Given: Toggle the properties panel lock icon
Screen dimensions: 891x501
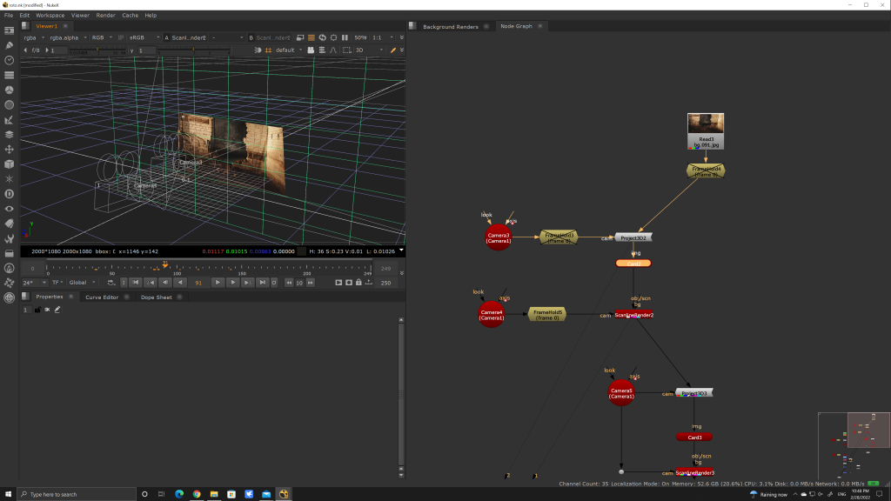Looking at the screenshot, I should [x=37, y=310].
